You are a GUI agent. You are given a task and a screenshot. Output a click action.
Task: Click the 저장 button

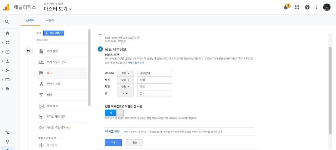click(113, 143)
